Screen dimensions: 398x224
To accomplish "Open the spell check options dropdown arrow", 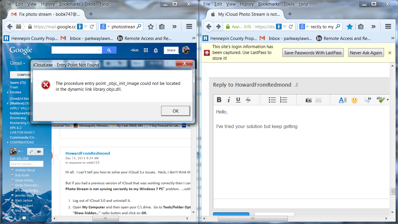I will click(x=388, y=100).
